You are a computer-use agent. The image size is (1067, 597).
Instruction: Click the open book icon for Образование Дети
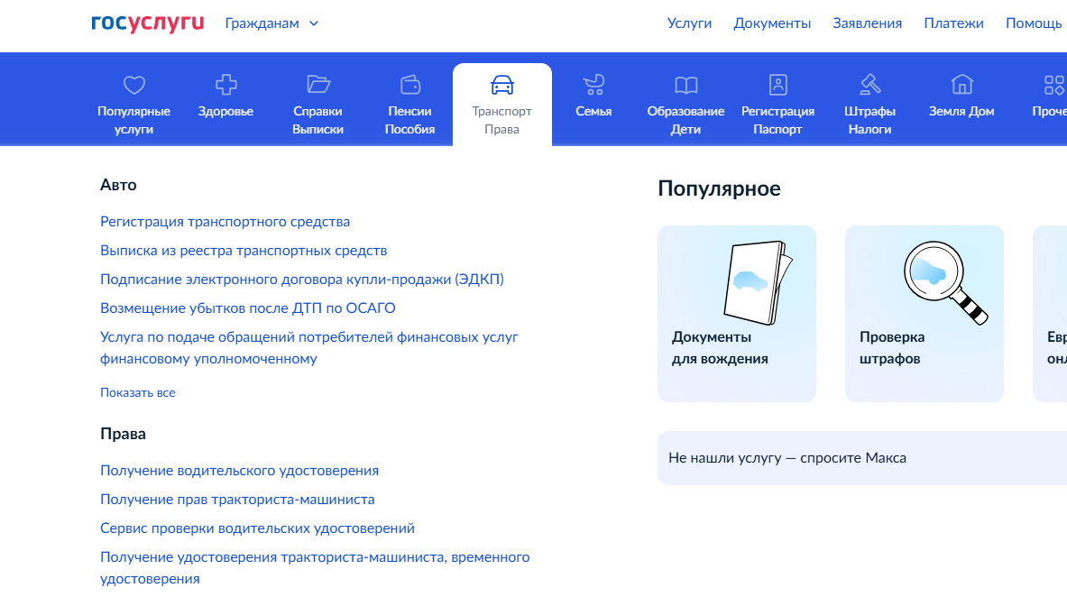[685, 85]
